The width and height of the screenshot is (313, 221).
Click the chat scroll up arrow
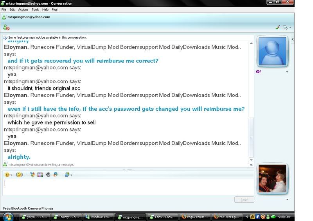coord(251,43)
